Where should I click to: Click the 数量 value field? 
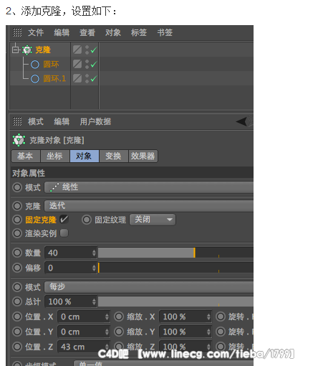coord(69,253)
